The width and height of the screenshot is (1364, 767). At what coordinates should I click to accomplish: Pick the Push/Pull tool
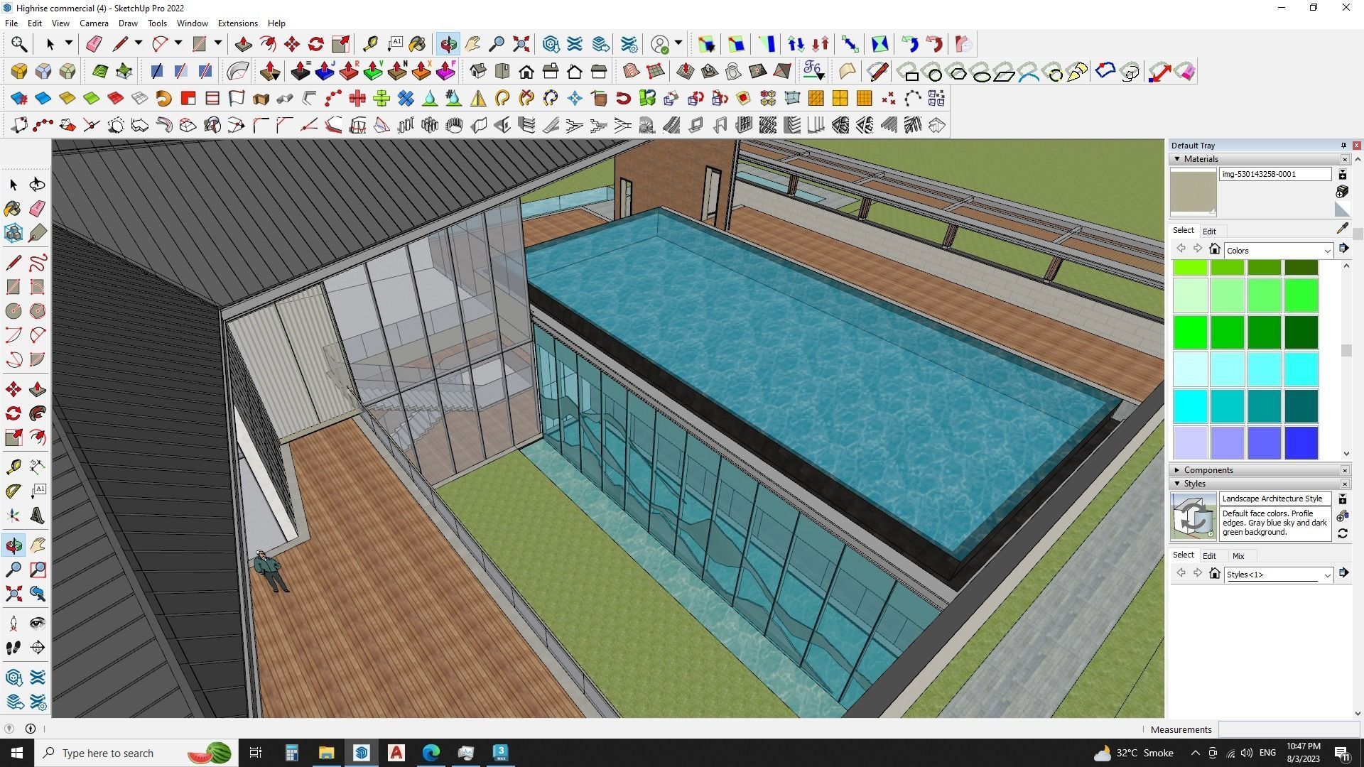pyautogui.click(x=38, y=390)
